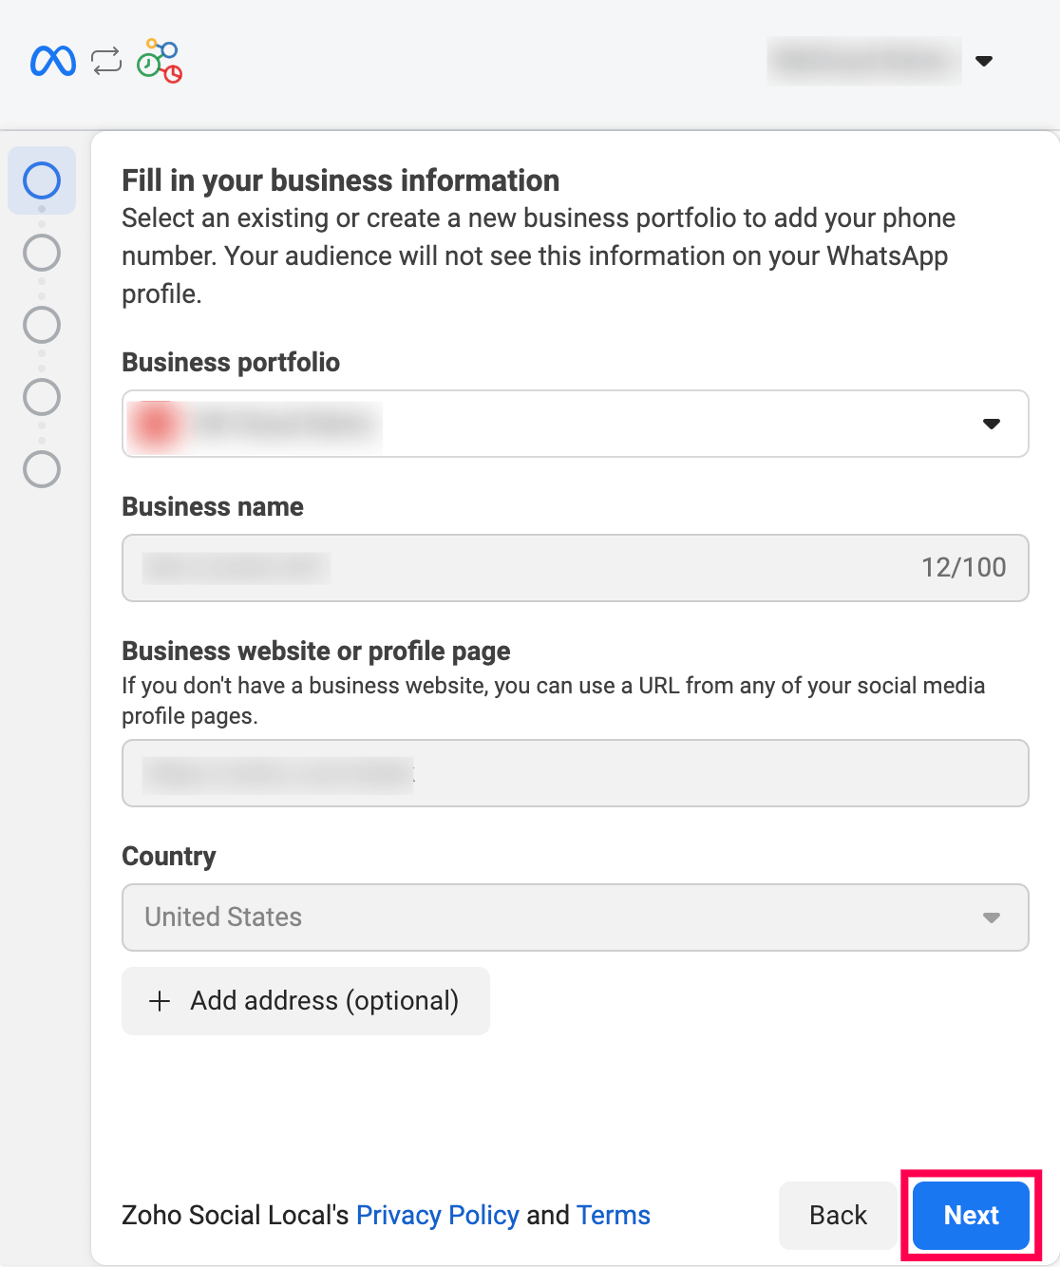Click the second step circle in the sidebar
Image resolution: width=1060 pixels, height=1267 pixels.
point(41,253)
